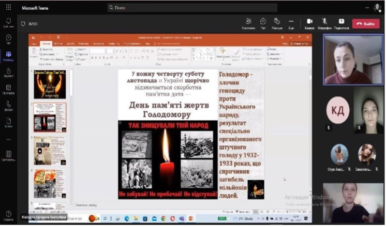Open the Teams app launcher grid
Image resolution: width=387 pixels, height=227 pixels.
click(8, 7)
